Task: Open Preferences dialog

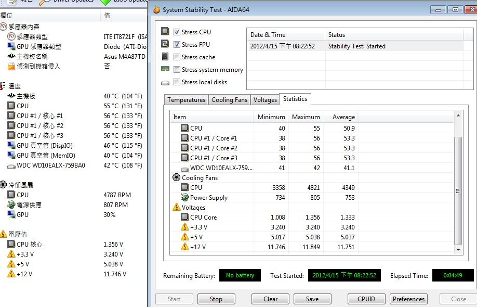Action: click(x=408, y=299)
